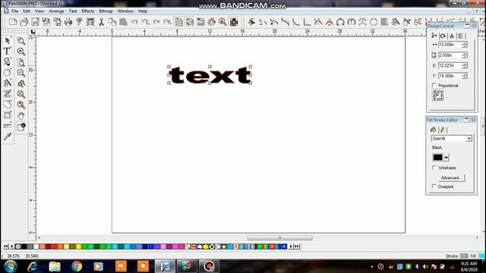The height and width of the screenshot is (273, 486).
Task: Select the Measure ruler tool
Action: (7, 126)
